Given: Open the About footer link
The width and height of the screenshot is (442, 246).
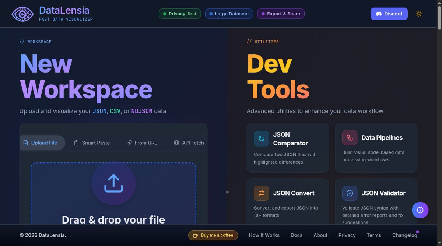Looking at the screenshot, I should 320,235.
